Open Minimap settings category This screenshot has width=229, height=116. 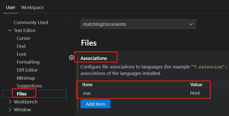click(x=26, y=78)
